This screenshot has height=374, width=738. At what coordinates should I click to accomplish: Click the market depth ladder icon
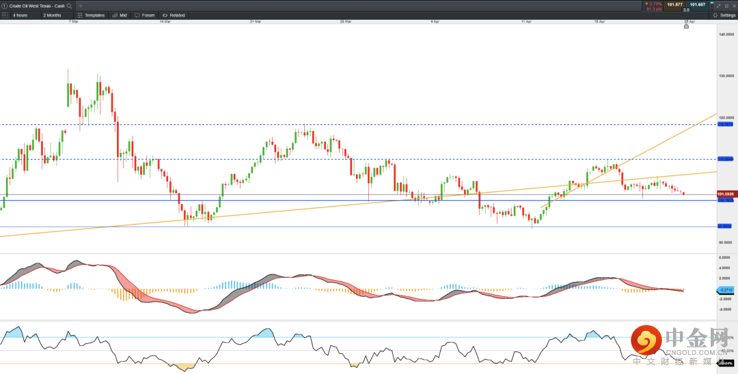[x=712, y=6]
